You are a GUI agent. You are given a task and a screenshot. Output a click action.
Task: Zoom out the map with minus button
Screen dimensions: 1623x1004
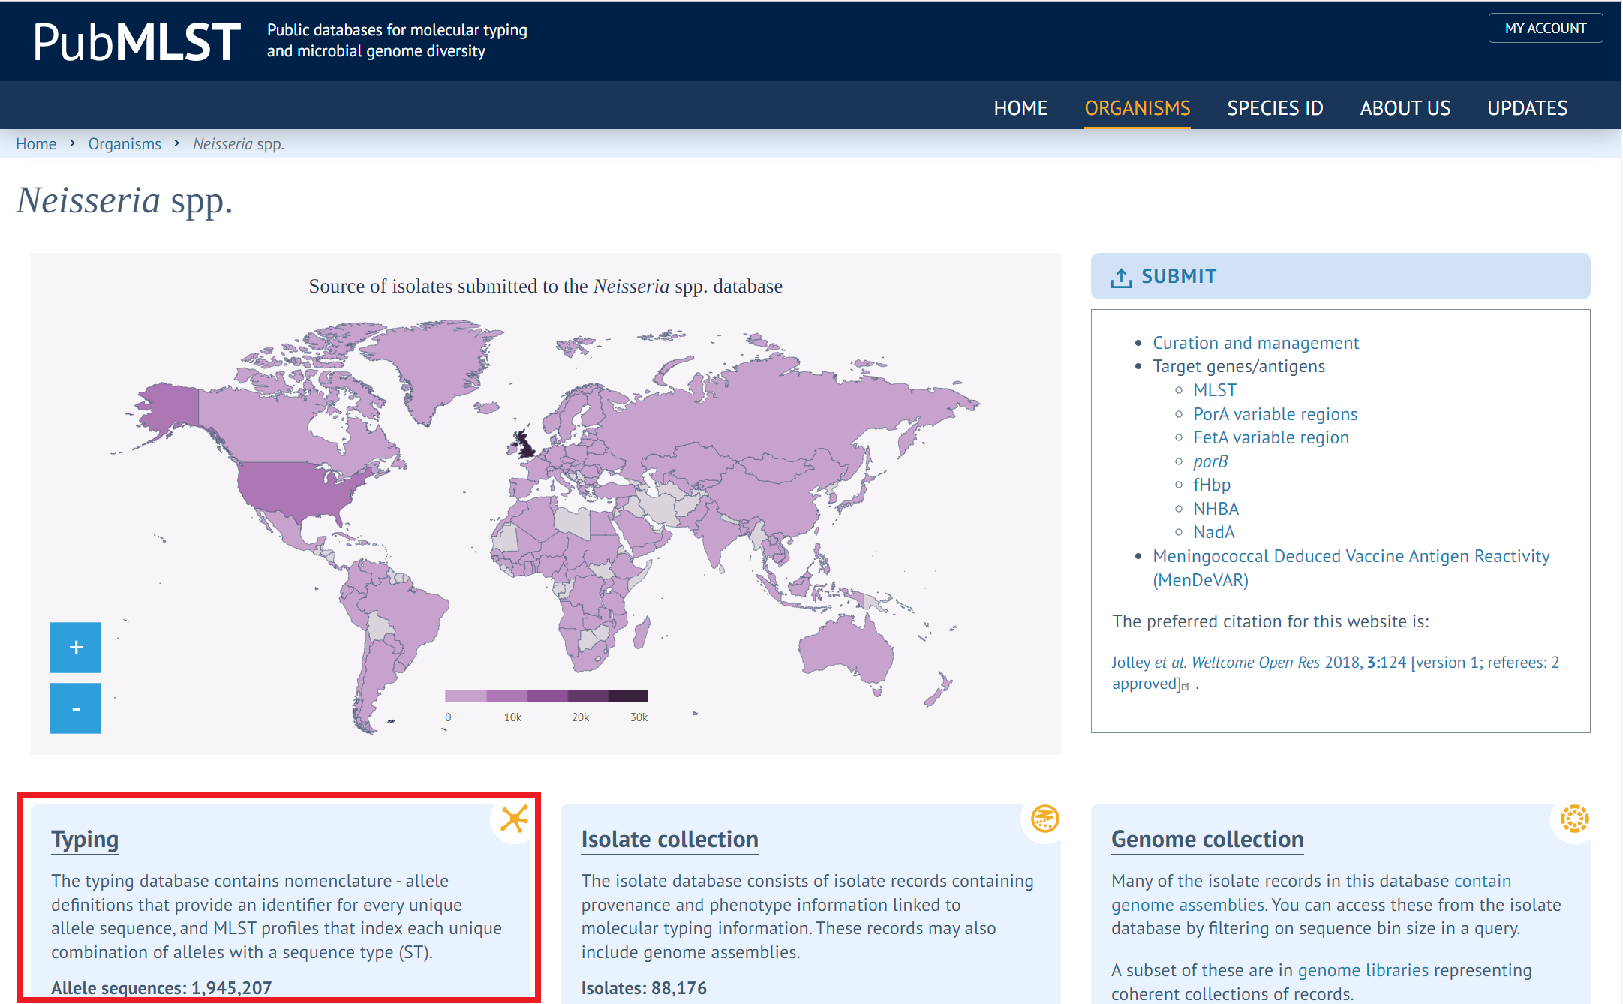75,708
